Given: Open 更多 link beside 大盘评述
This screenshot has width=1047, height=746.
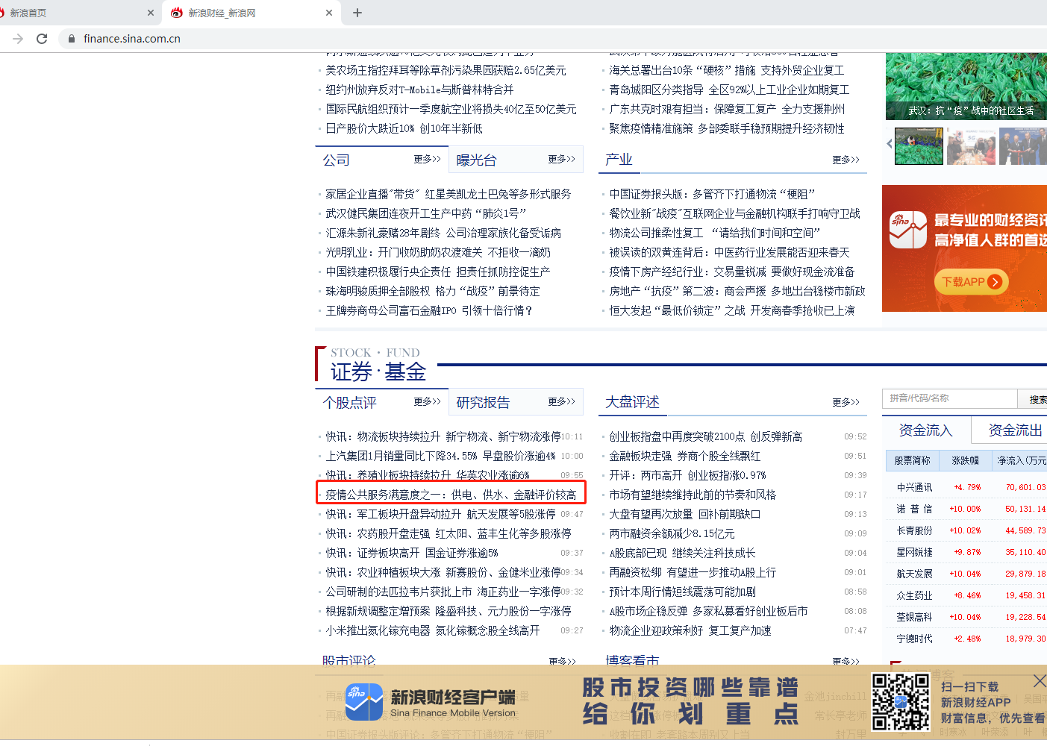Looking at the screenshot, I should tap(846, 402).
